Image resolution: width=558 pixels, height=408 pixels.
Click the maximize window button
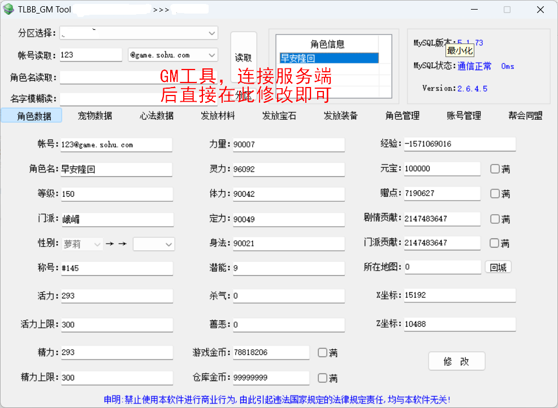pyautogui.click(x=507, y=10)
